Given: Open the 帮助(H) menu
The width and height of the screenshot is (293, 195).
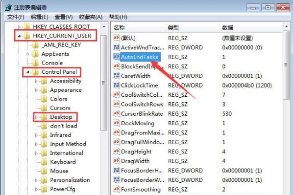Looking at the screenshot, I should pos(118,17).
